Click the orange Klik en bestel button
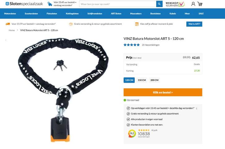The height and width of the screenshot is (149, 225). (x=163, y=92)
